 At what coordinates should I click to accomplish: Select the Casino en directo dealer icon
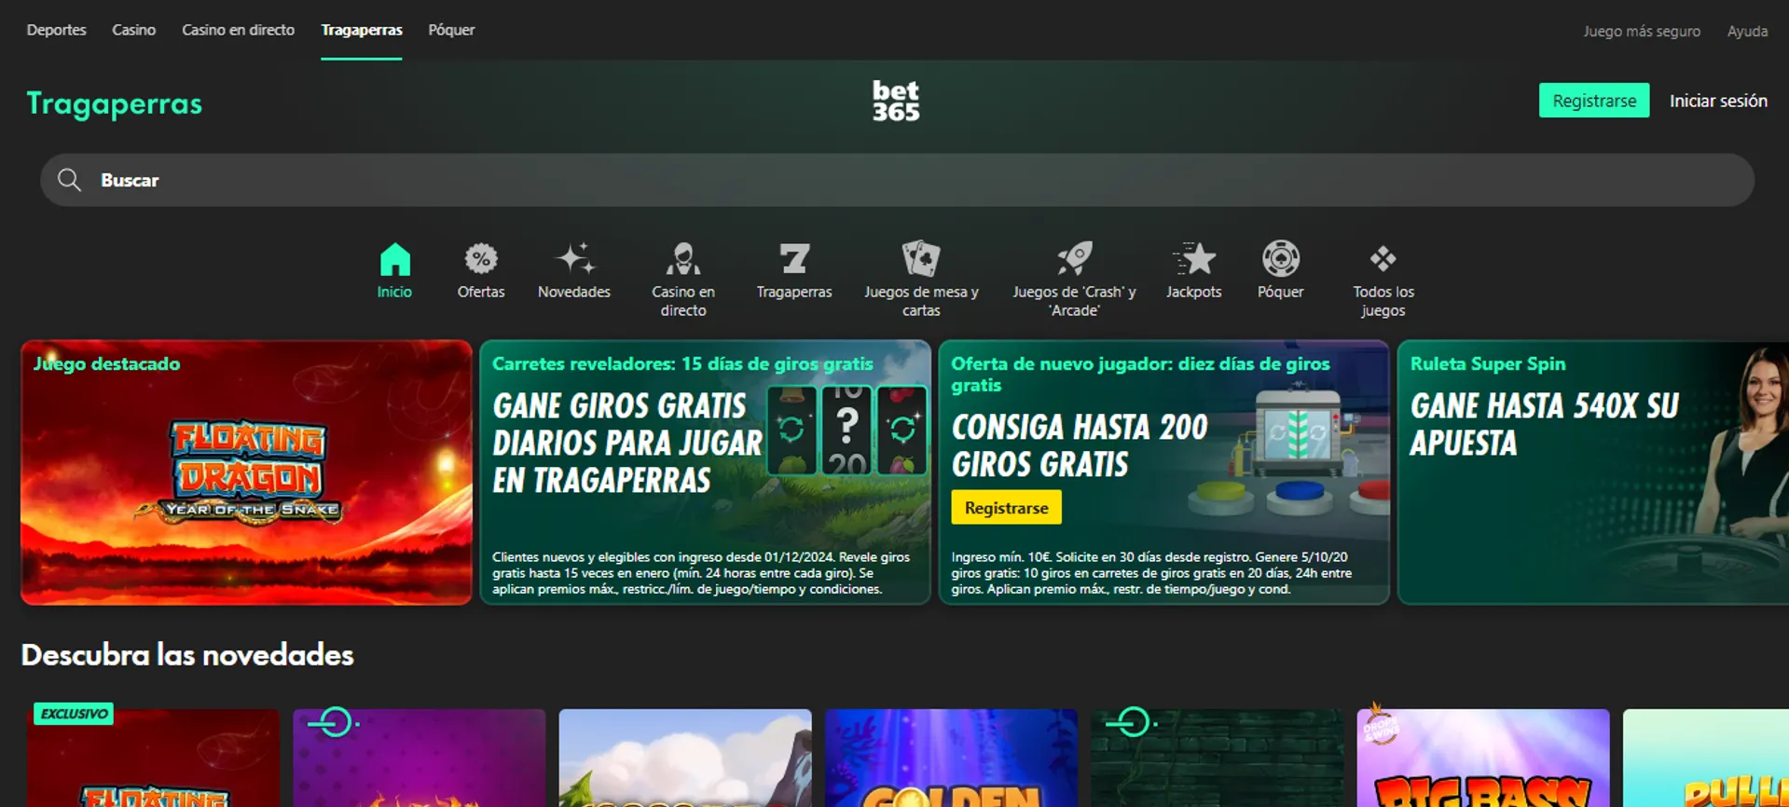click(682, 259)
